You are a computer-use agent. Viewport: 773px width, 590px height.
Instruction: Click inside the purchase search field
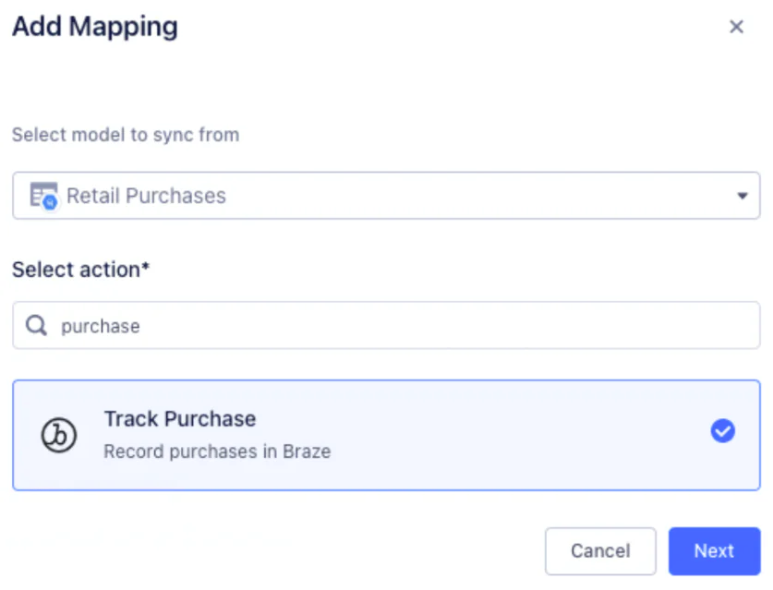pos(277,326)
